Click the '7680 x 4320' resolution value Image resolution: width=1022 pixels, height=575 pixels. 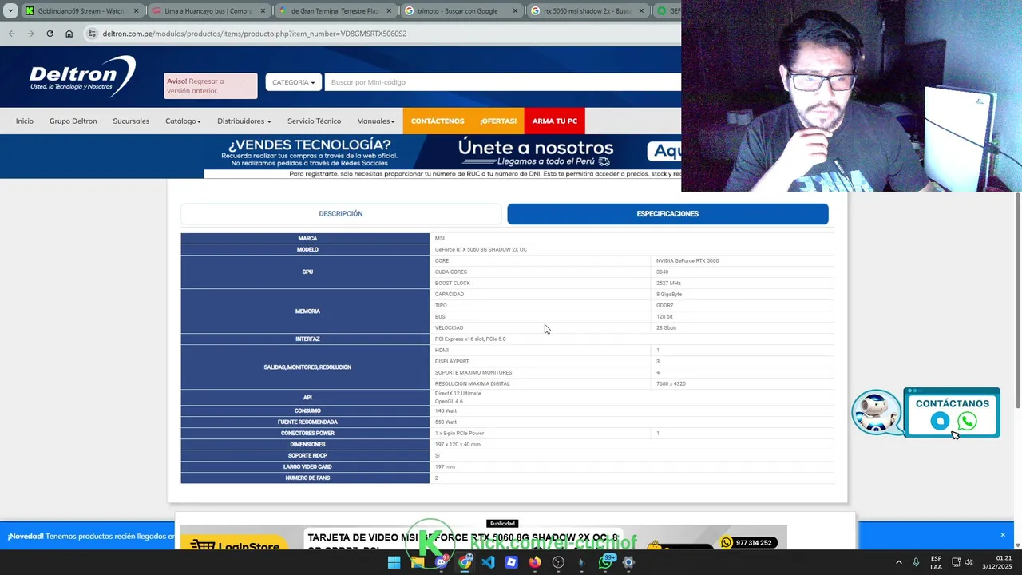click(x=671, y=383)
